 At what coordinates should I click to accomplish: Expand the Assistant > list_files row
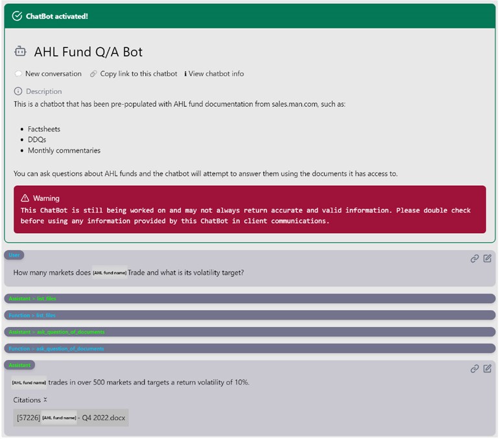(x=250, y=298)
